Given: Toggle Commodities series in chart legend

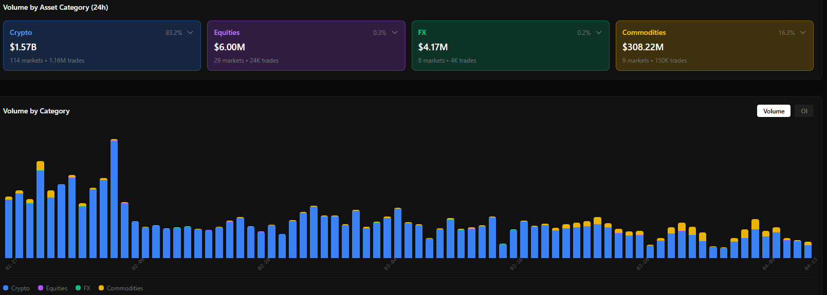Looking at the screenshot, I should point(124,288).
